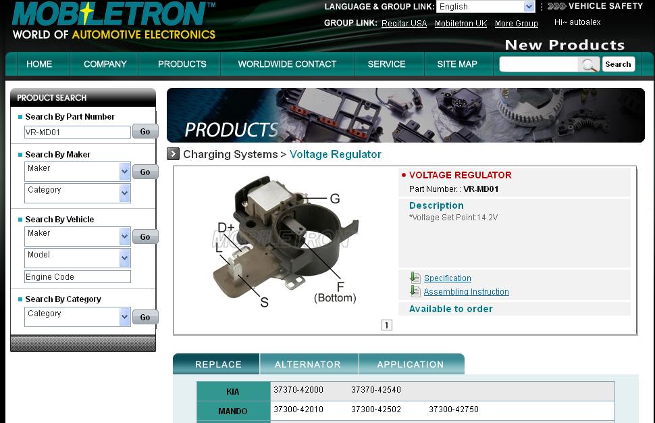Click the Search button in top bar
Image resolution: width=655 pixels, height=423 pixels.
619,64
